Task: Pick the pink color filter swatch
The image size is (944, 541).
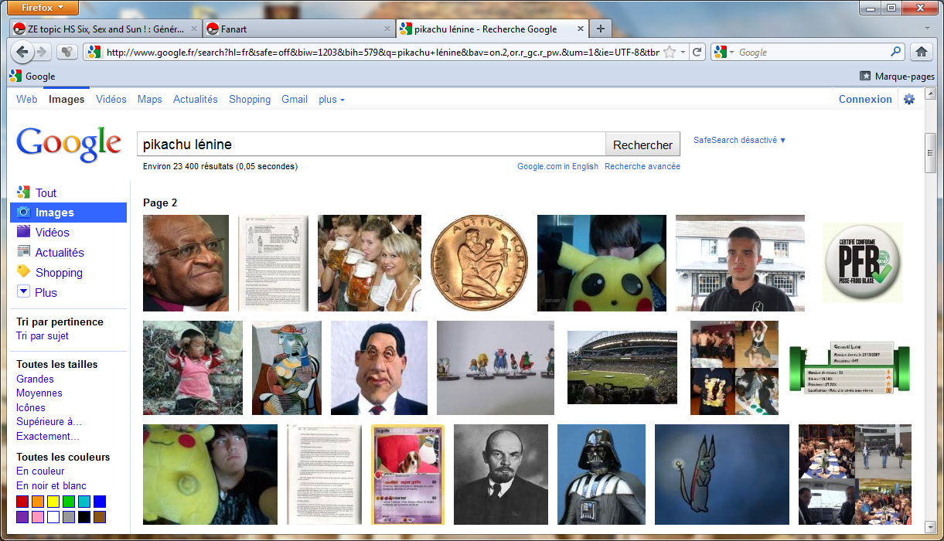Action: [38, 517]
